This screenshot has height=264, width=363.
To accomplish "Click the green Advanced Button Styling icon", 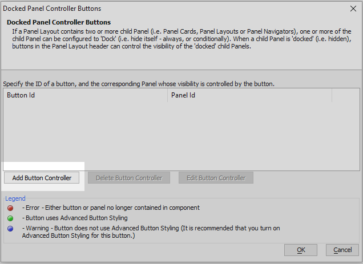I will coord(10,218).
